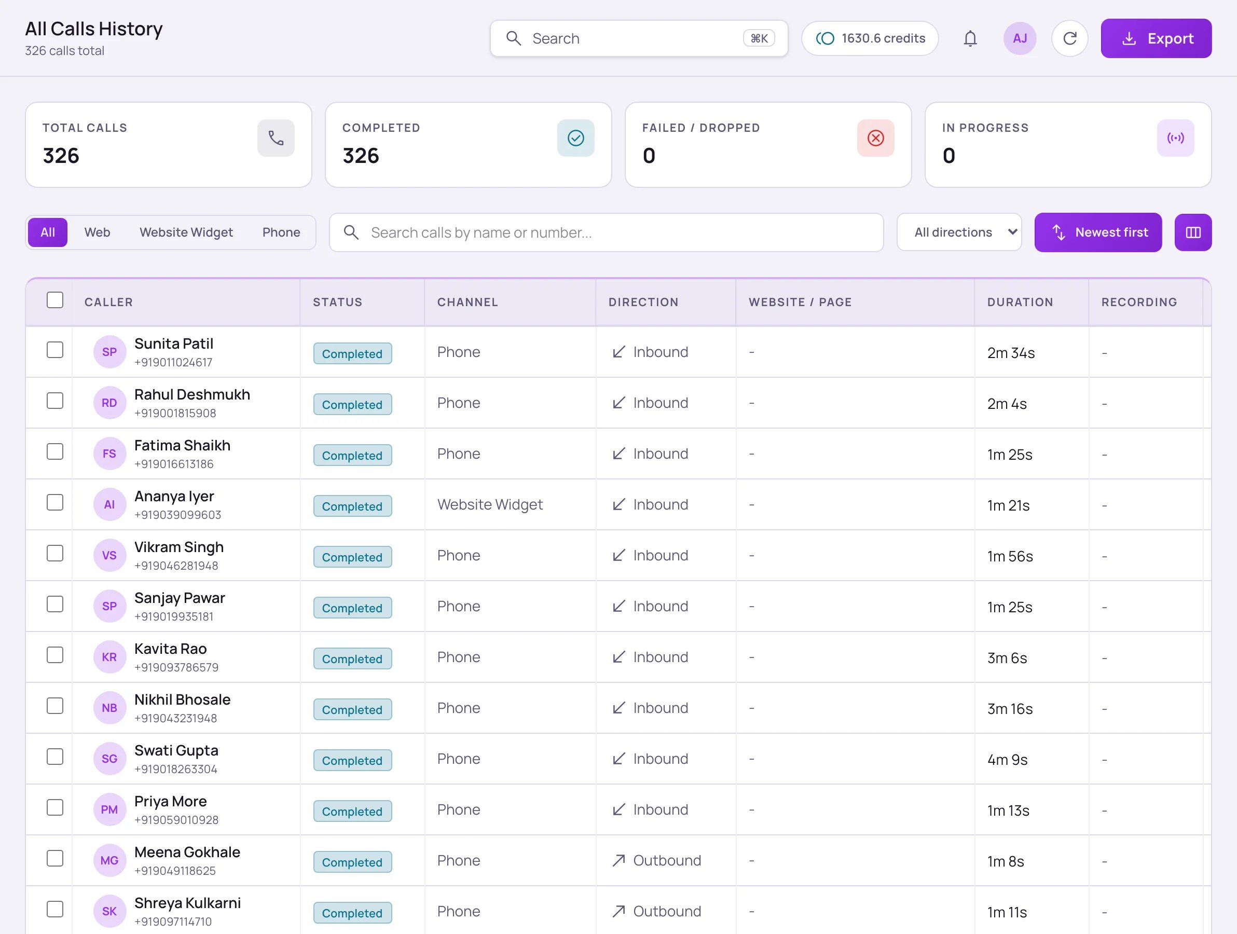Click the AI avatar for Ananya Iyer
The width and height of the screenshot is (1237, 934).
pyautogui.click(x=109, y=505)
